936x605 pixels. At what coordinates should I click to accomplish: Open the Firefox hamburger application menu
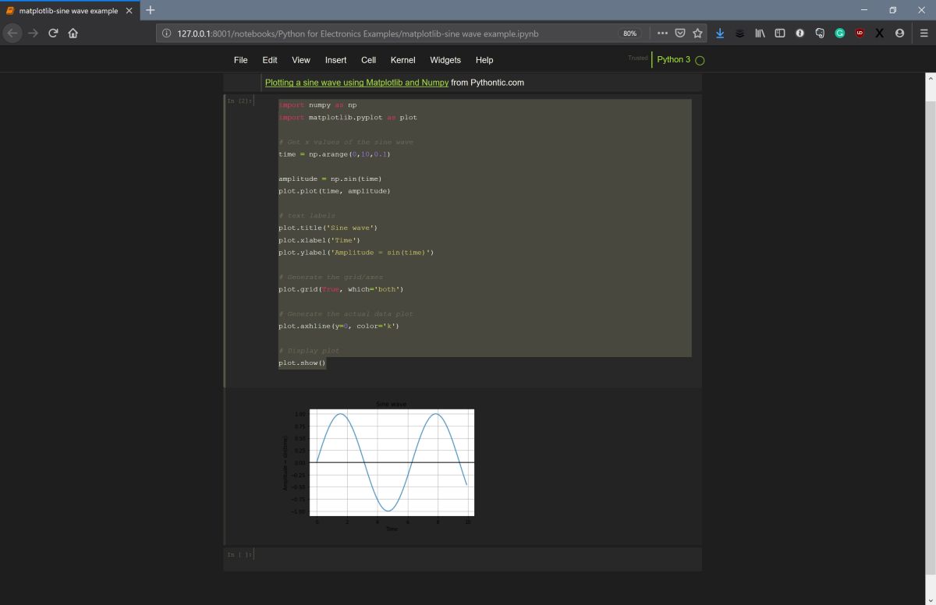point(923,34)
